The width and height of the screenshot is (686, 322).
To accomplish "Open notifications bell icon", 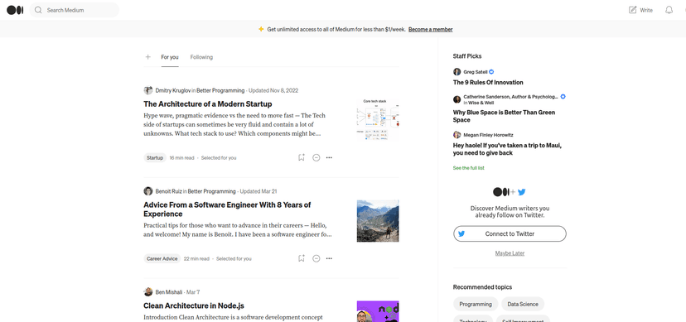I will [669, 10].
